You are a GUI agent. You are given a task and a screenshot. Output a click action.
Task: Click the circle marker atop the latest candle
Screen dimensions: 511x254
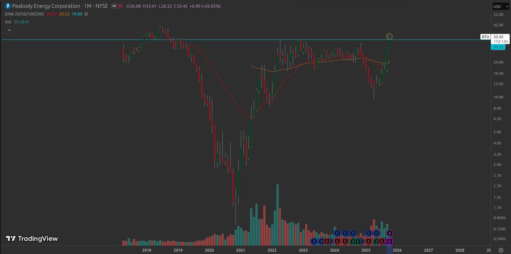point(389,37)
